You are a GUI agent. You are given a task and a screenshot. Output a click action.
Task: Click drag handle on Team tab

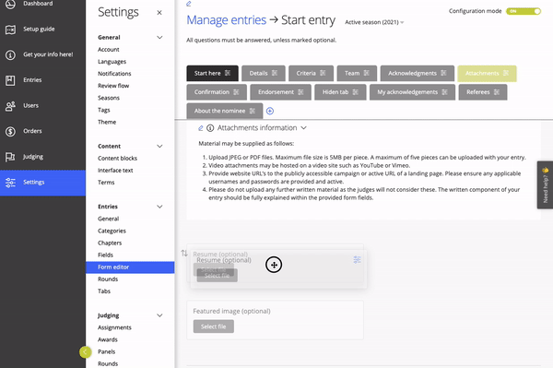pos(367,73)
